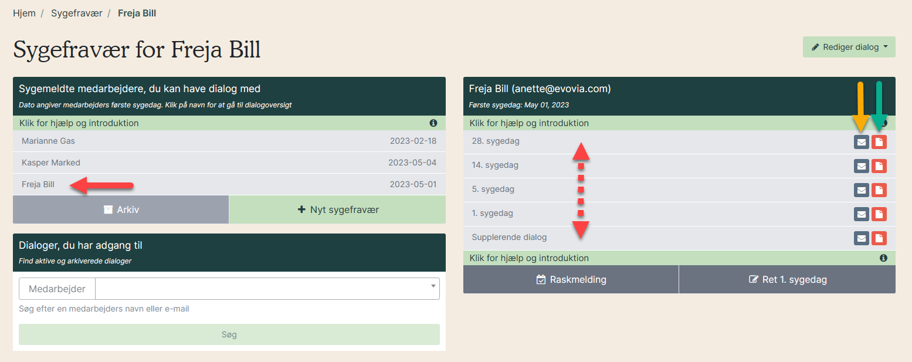Open red document icon for 1. sygedag

tap(879, 214)
